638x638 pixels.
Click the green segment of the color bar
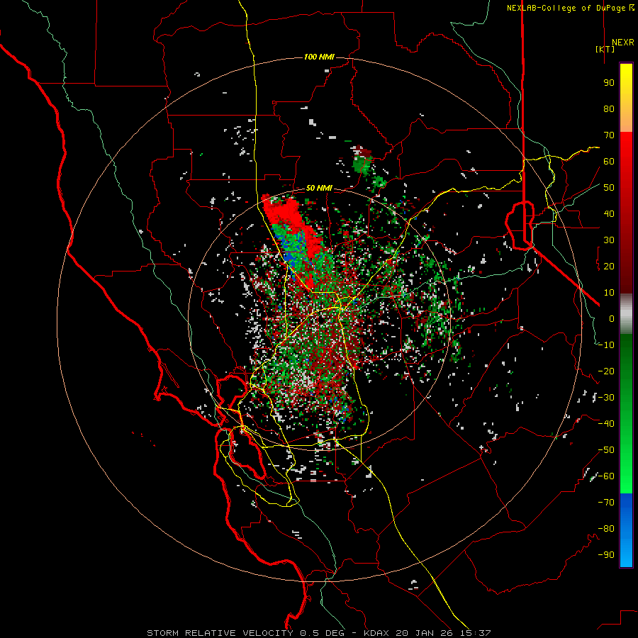coord(626,413)
